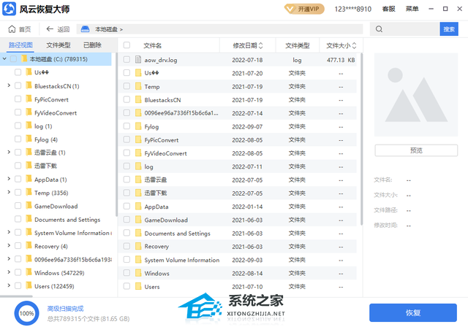This screenshot has width=468, height=327.
Task: Collapse the local disk (C:) tree node
Action: (4, 59)
